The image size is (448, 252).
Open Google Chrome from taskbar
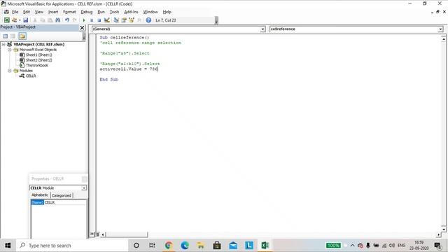click(169, 246)
